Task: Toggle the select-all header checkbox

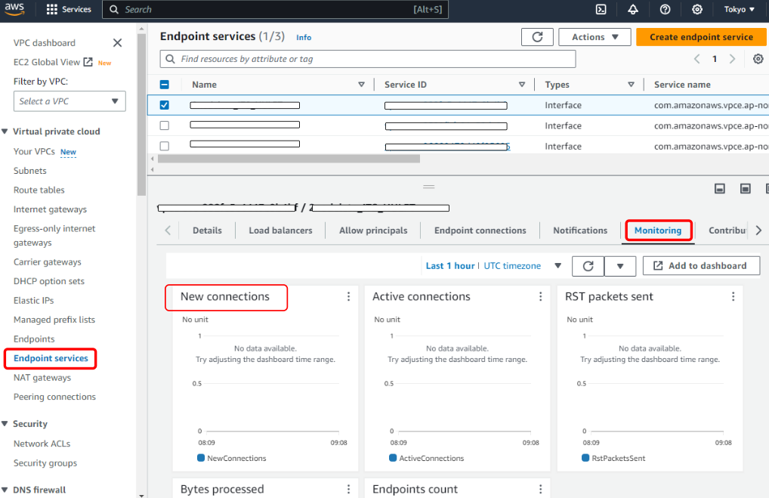Action: click(164, 85)
